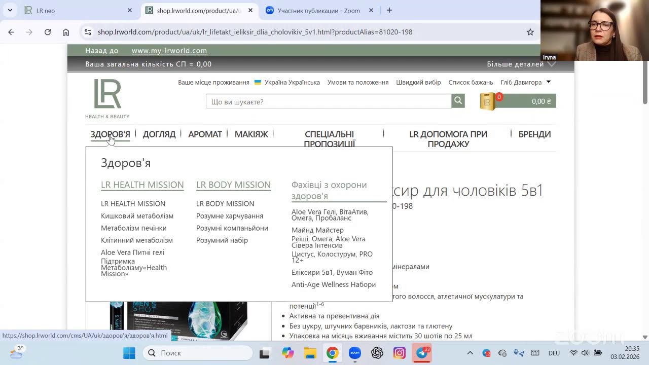
Task: Close the Zoom participant tab
Action: (371, 10)
